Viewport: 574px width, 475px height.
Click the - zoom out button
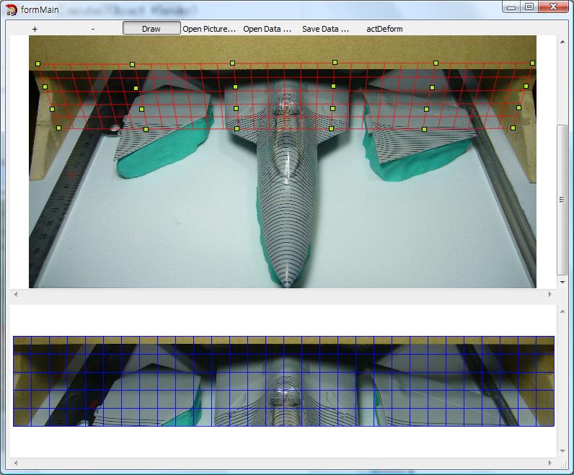93,29
